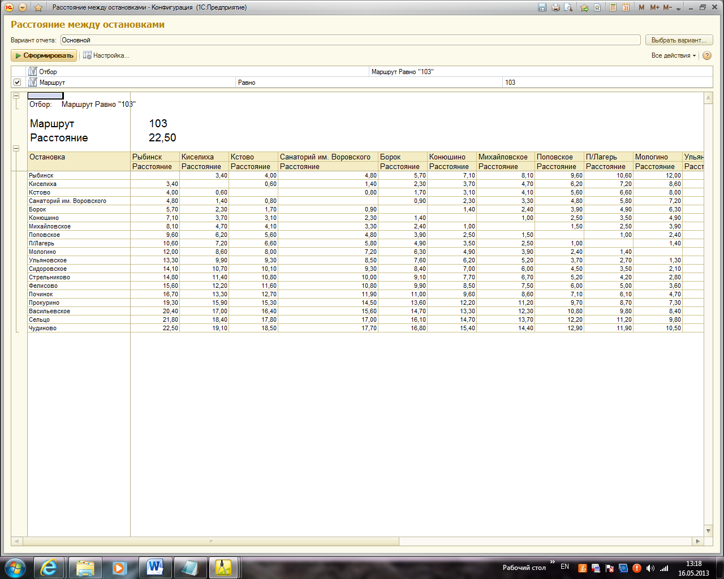Image resolution: width=724 pixels, height=579 pixels.
Task: Open the Настройка... settings item
Action: (x=106, y=55)
